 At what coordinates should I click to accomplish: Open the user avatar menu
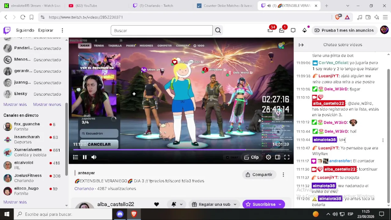pyautogui.click(x=384, y=30)
